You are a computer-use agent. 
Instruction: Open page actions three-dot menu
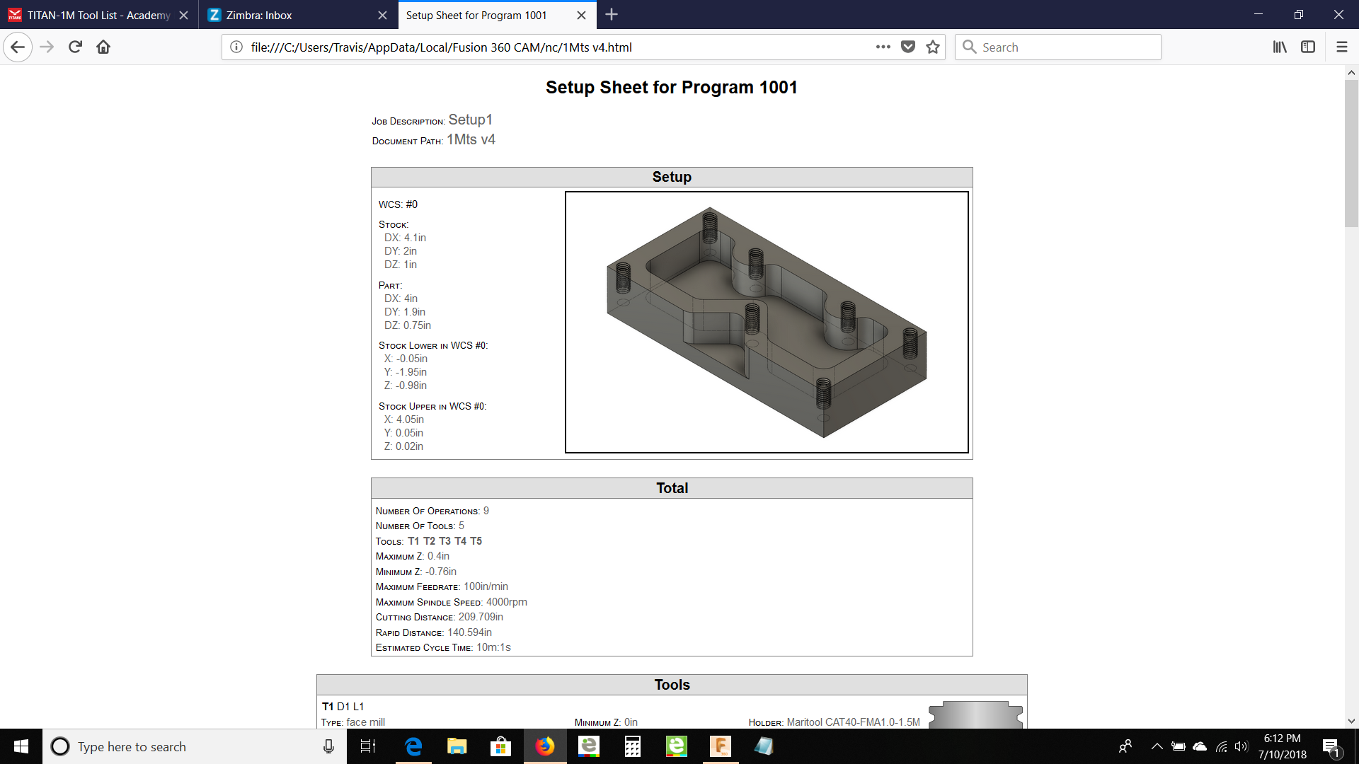pyautogui.click(x=883, y=47)
